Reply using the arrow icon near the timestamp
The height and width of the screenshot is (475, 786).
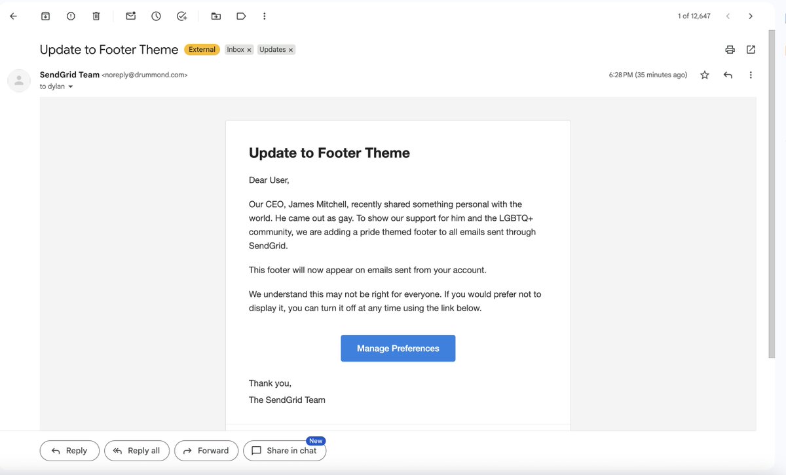[728, 75]
